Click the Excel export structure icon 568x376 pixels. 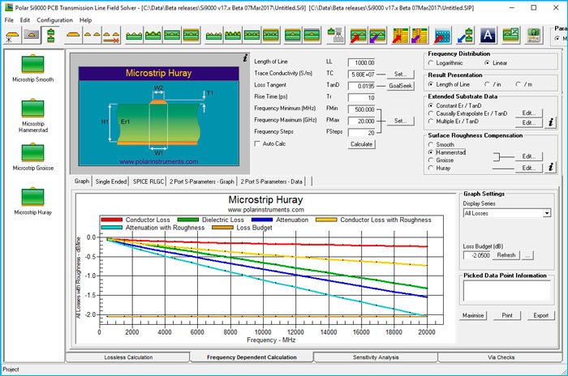tap(510, 36)
